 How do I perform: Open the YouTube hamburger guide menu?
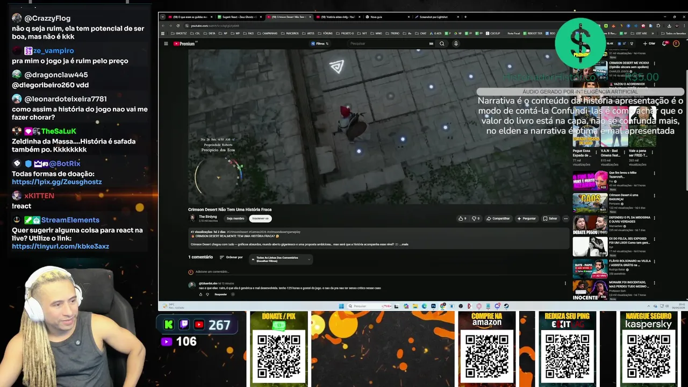[x=166, y=44]
